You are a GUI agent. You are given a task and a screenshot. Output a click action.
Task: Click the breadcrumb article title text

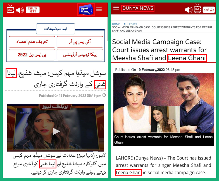tap(162, 29)
